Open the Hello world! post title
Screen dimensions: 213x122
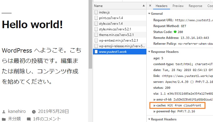tap(32, 24)
